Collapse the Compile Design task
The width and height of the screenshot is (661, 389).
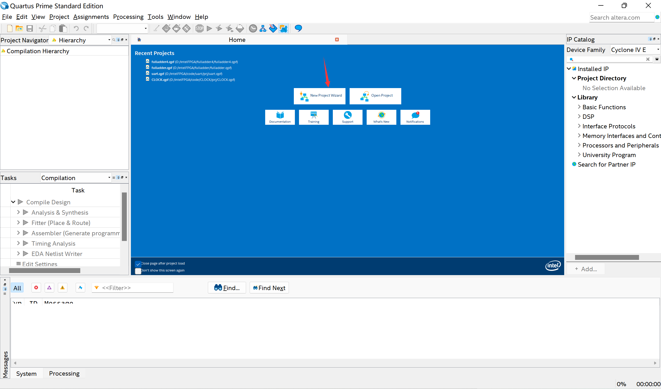coord(13,202)
